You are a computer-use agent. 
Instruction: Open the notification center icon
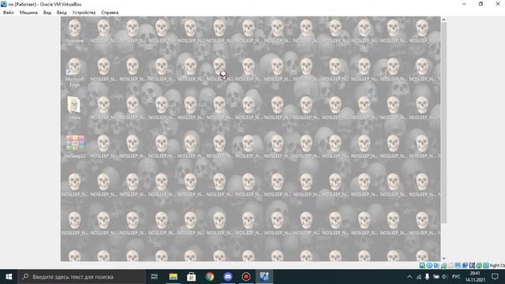pos(495,277)
